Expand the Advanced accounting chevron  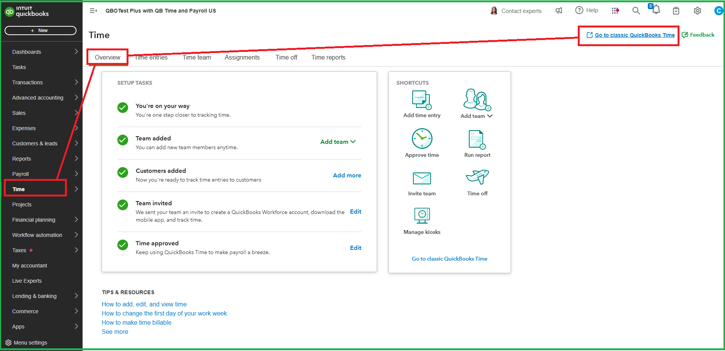(x=76, y=97)
